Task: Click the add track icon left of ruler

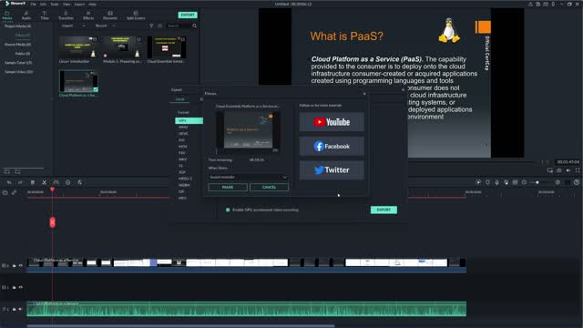Action: (x=5, y=192)
